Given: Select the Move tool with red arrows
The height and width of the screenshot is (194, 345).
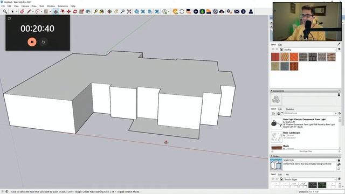Looking at the screenshot, I should click(x=68, y=11).
